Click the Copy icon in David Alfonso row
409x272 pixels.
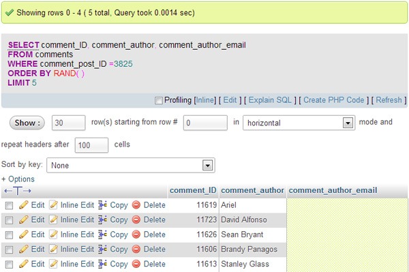pos(102,220)
